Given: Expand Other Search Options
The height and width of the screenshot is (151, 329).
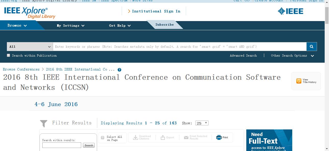Looking at the screenshot, I should (292, 56).
